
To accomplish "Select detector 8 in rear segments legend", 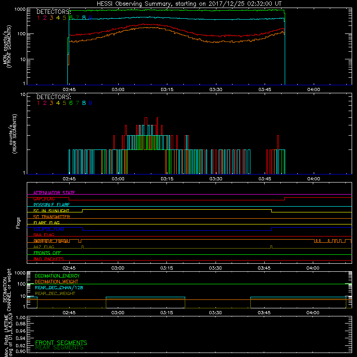I will coord(84,103).
